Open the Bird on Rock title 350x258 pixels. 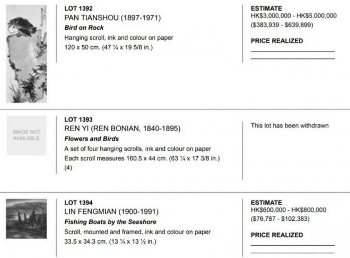pos(84,28)
